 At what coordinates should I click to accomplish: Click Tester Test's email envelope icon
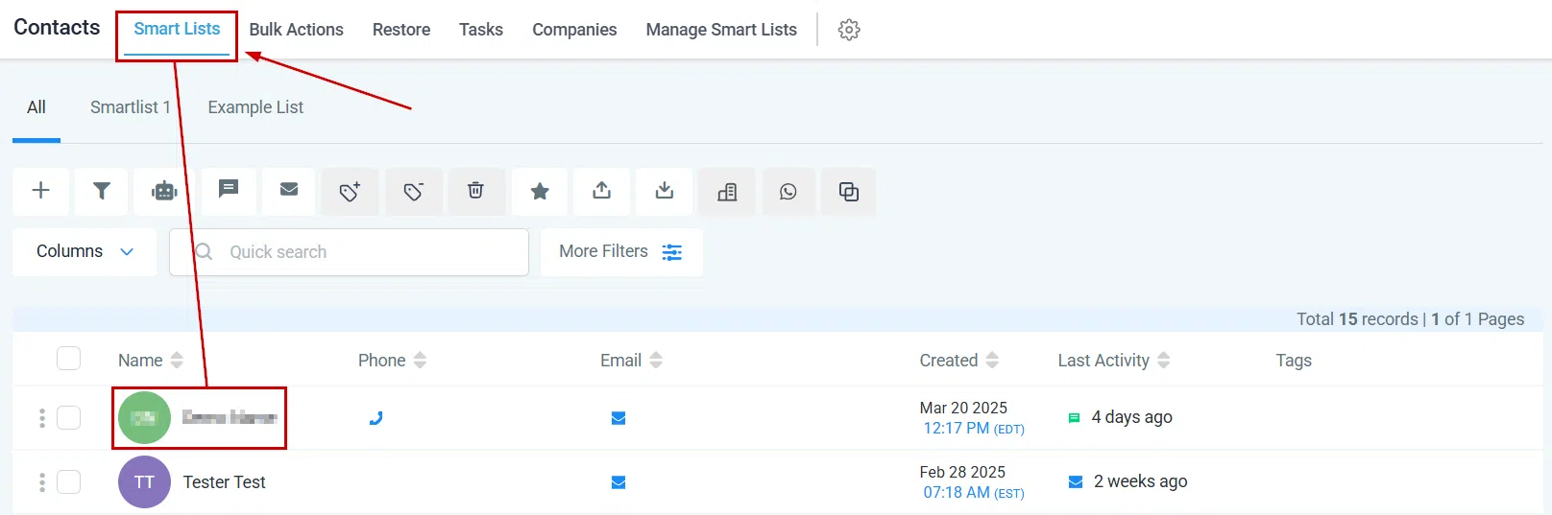(x=618, y=482)
